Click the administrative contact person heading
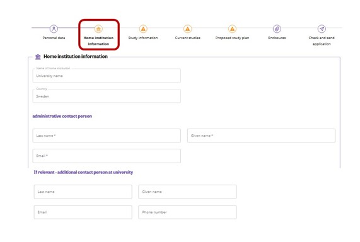The width and height of the screenshot is (360, 242). coord(62,116)
